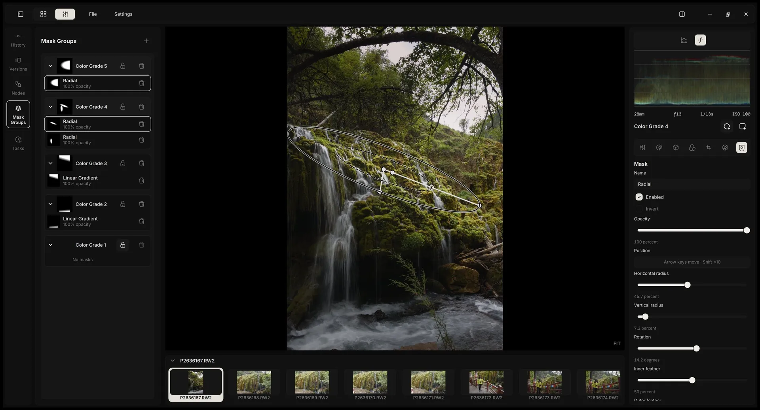The width and height of the screenshot is (760, 410).
Task: Adjust the Opacity slider
Action: tap(692, 231)
